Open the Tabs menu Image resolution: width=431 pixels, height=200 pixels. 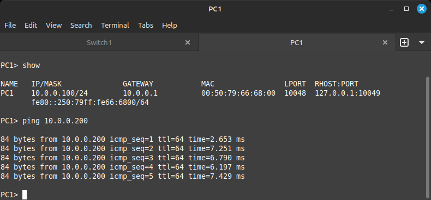[x=146, y=25]
